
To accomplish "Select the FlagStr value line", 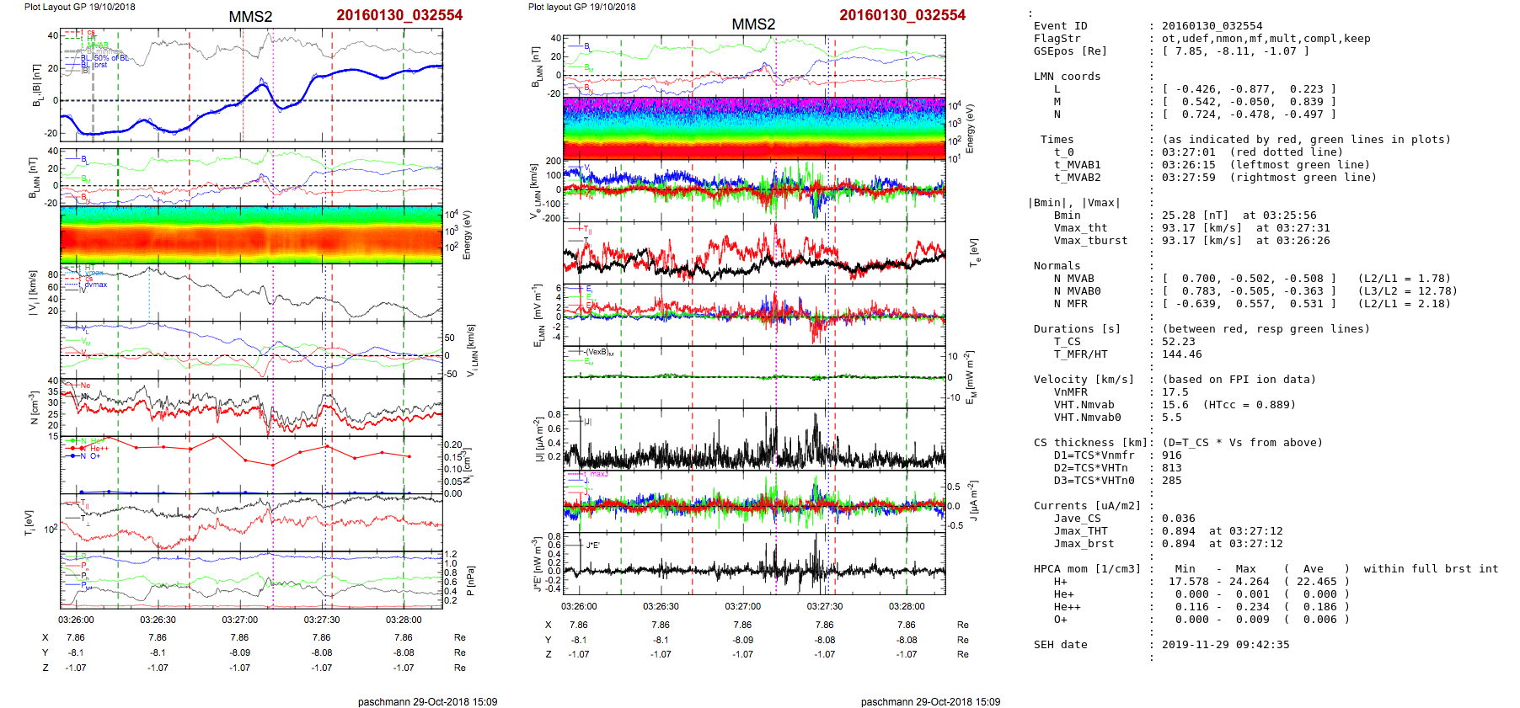I will pyautogui.click(x=1266, y=39).
